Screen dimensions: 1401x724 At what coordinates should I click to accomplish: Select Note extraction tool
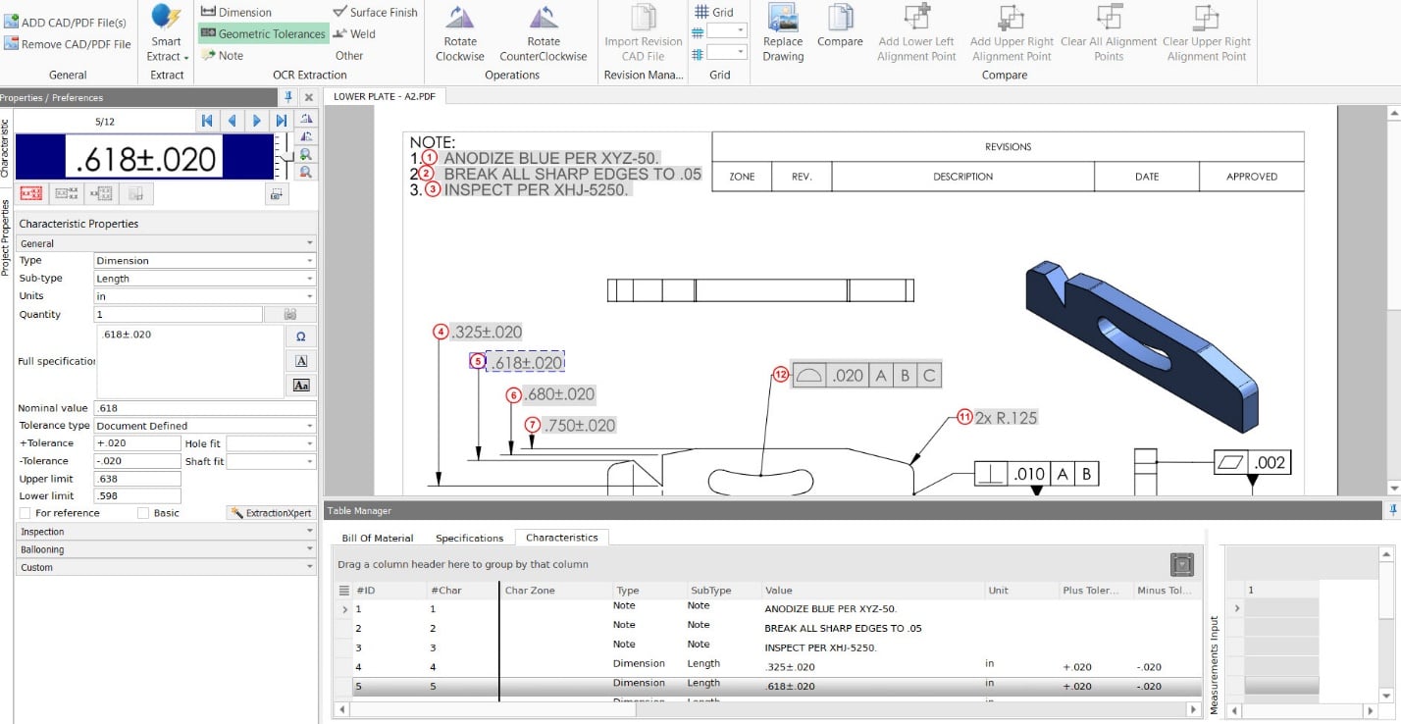[x=223, y=56]
